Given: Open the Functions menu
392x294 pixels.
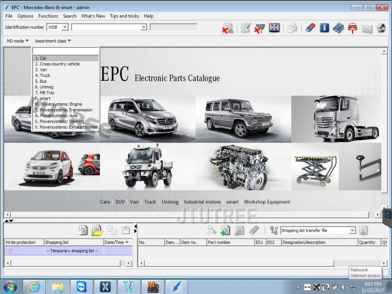Looking at the screenshot, I should 48,16.
